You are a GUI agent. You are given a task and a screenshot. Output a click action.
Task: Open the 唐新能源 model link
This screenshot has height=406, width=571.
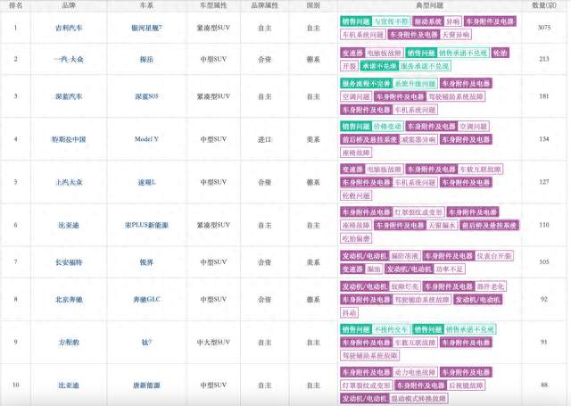(146, 385)
